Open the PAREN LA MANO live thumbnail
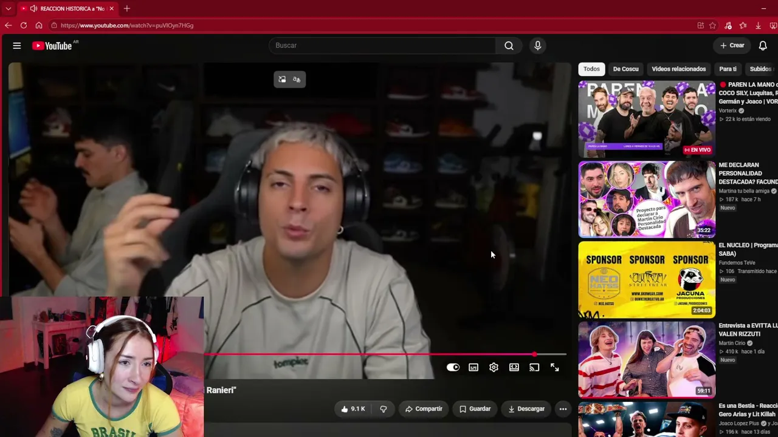The width and height of the screenshot is (778, 437). coord(647,119)
